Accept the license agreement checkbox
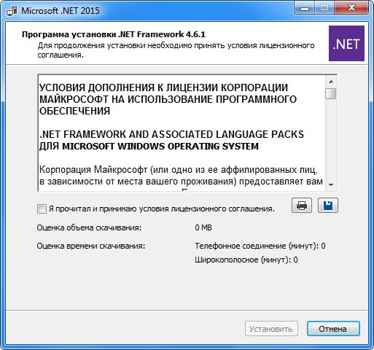Viewport: 374px width, 350px height. (42, 209)
